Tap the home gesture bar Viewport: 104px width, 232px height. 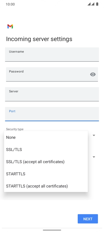pyautogui.click(x=52, y=230)
